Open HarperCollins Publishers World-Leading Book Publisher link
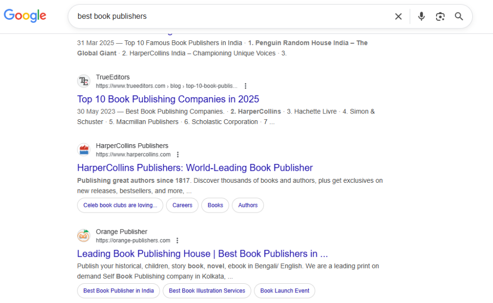The height and width of the screenshot is (303, 493). (x=195, y=168)
